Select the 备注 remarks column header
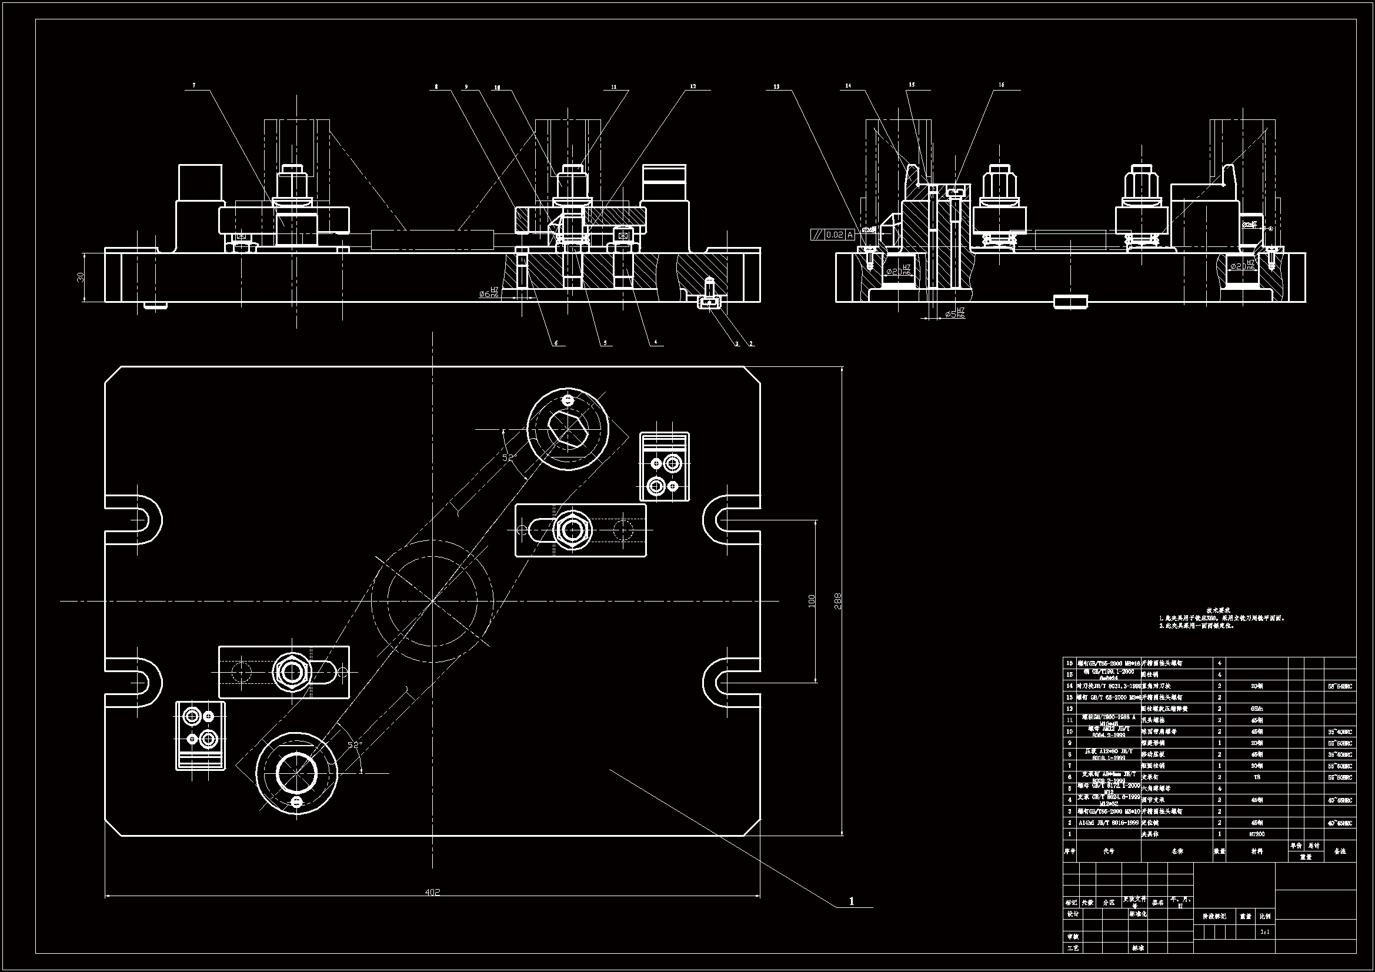The width and height of the screenshot is (1375, 972). 1340,851
